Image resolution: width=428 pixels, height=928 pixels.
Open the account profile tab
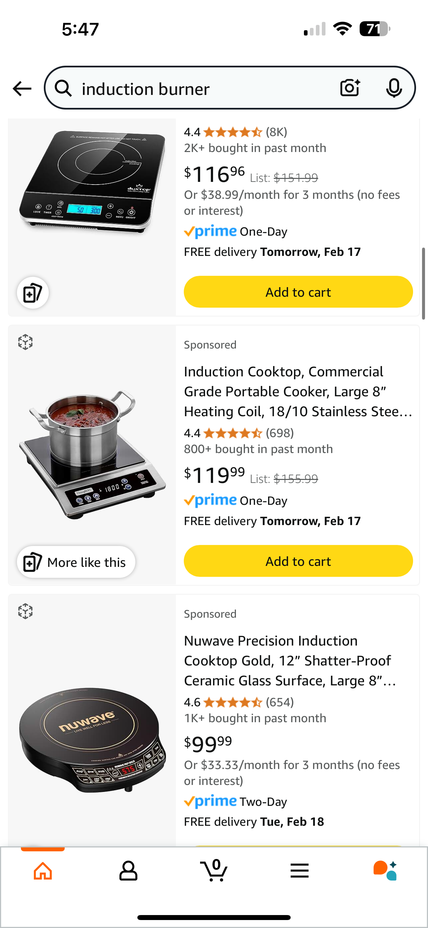pos(128,871)
